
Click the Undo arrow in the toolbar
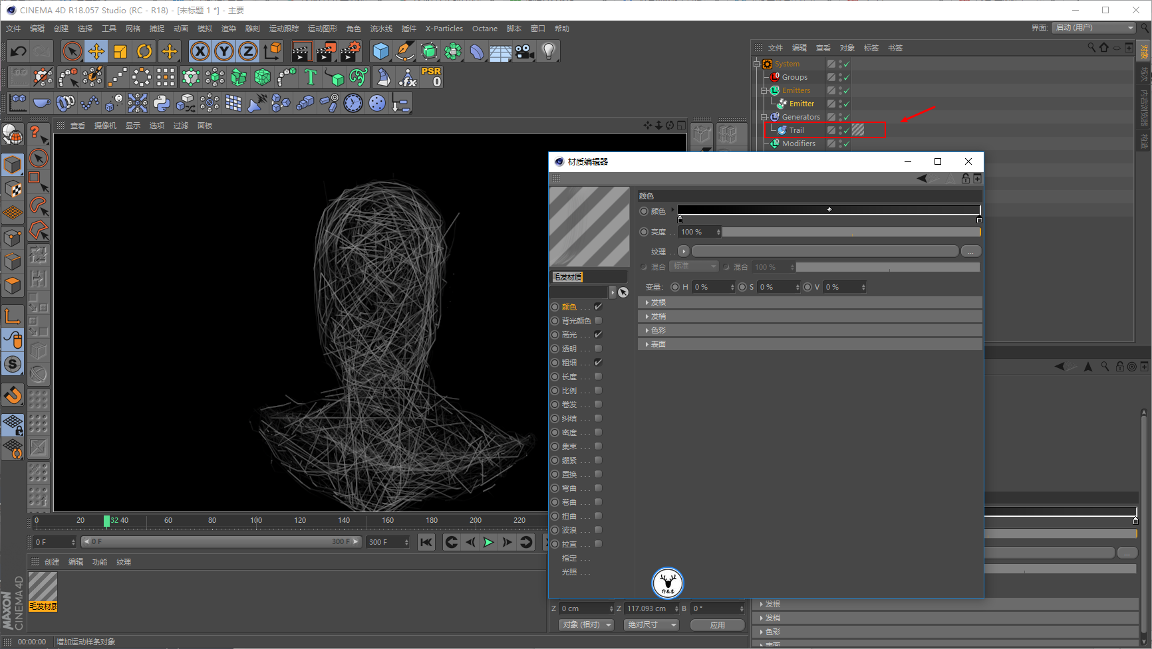18,51
